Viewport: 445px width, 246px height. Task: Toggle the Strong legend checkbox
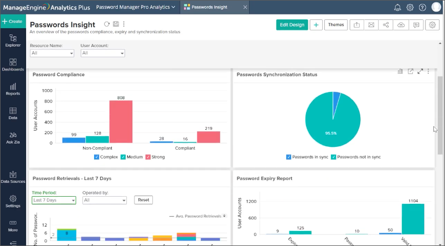pyautogui.click(x=148, y=157)
